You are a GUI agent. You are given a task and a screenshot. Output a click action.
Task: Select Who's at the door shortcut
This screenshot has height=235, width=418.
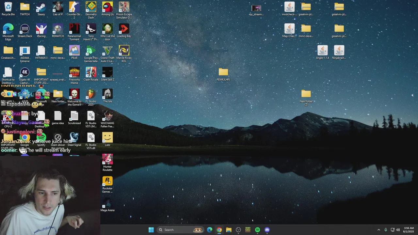click(107, 32)
